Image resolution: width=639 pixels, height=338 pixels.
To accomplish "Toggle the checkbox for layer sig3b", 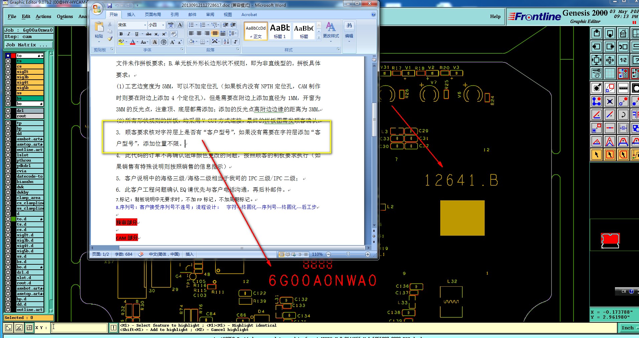I will tap(8, 77).
